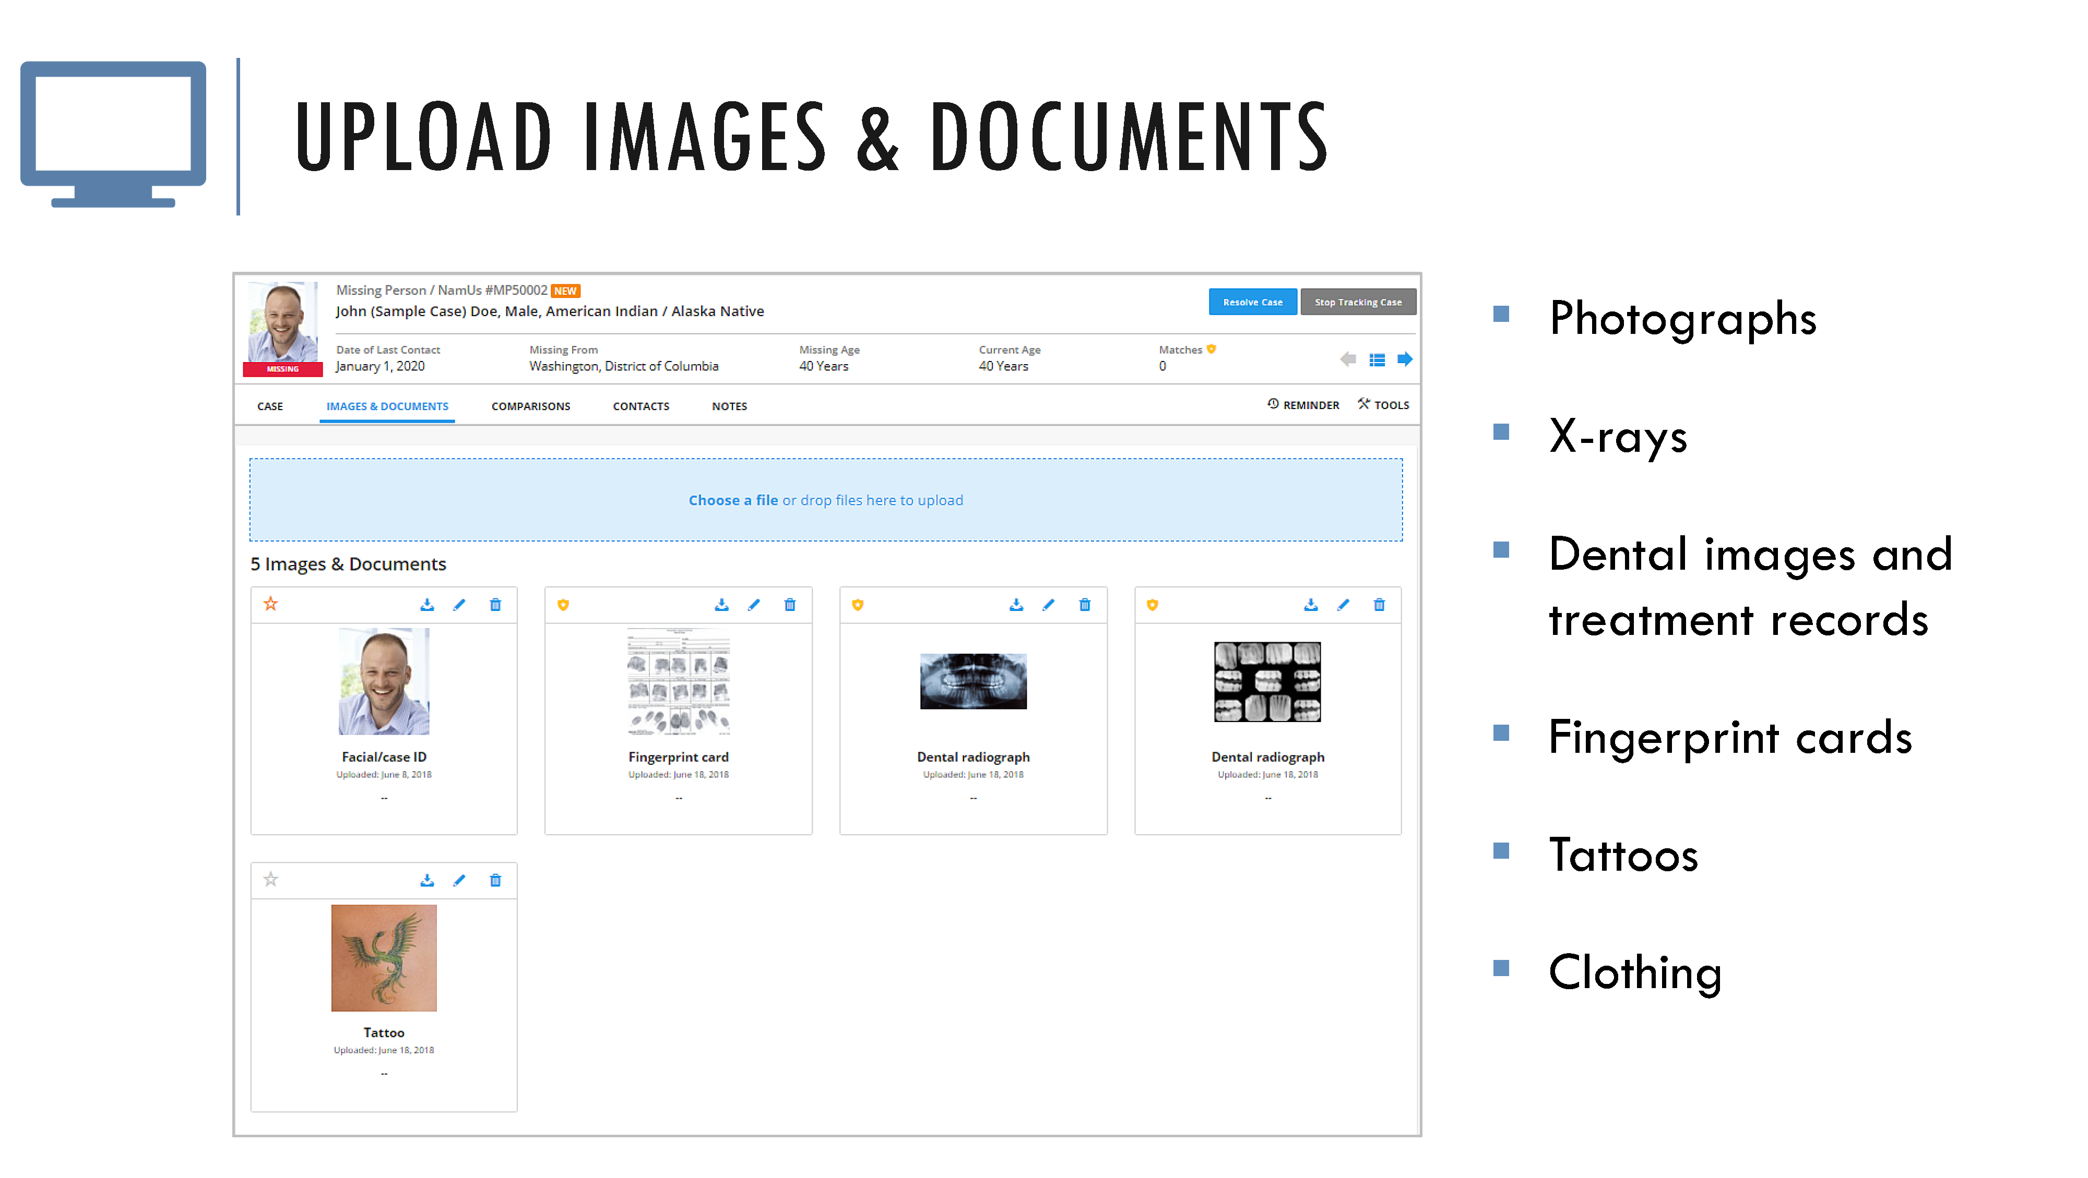
Task: Go to next case with the forward arrow
Action: tap(1406, 359)
